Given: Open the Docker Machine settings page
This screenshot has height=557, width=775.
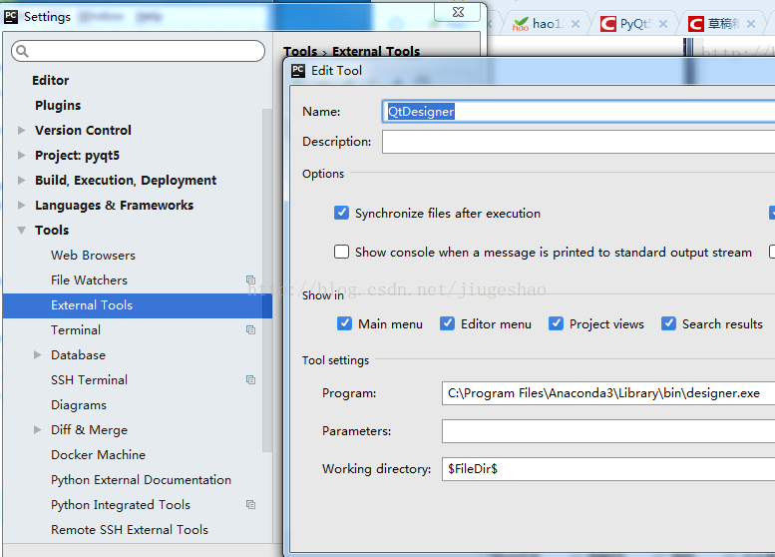Looking at the screenshot, I should [x=98, y=454].
